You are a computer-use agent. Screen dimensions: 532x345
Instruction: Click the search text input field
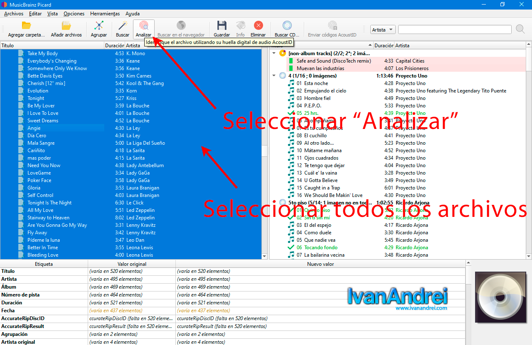tap(455, 29)
